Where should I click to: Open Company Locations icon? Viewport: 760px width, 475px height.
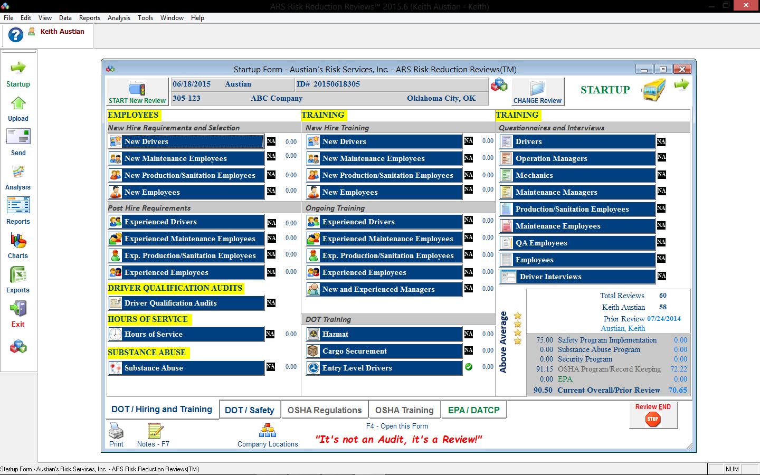(268, 431)
